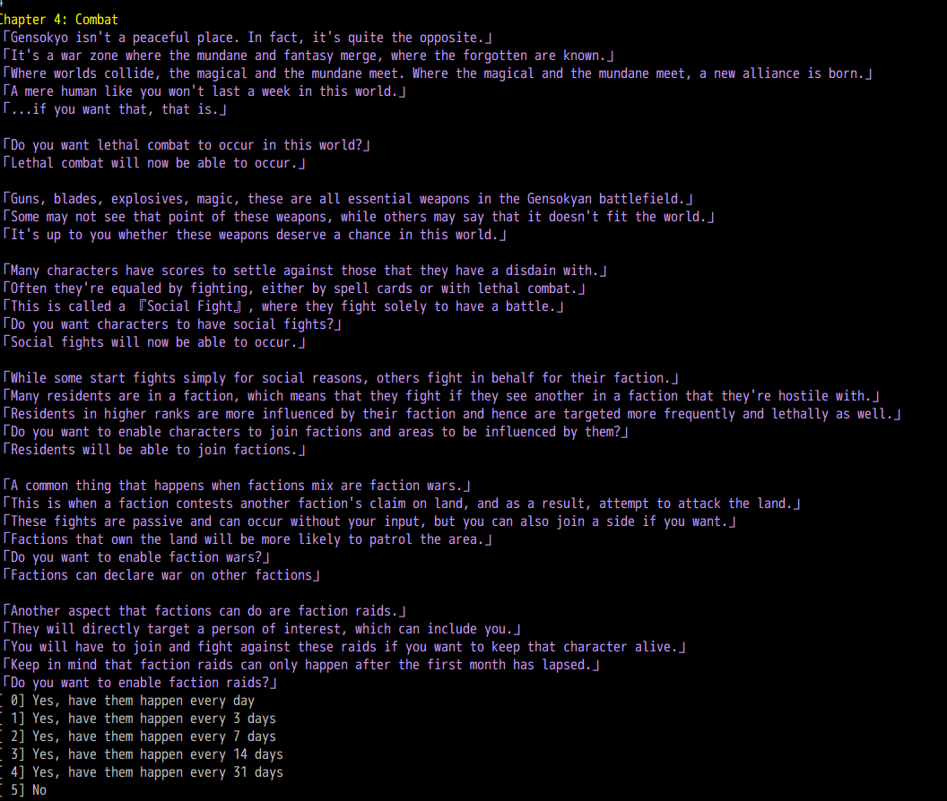This screenshot has width=947, height=801.
Task: Click the 'Keep in mind that faction raids' line
Action: tap(301, 665)
